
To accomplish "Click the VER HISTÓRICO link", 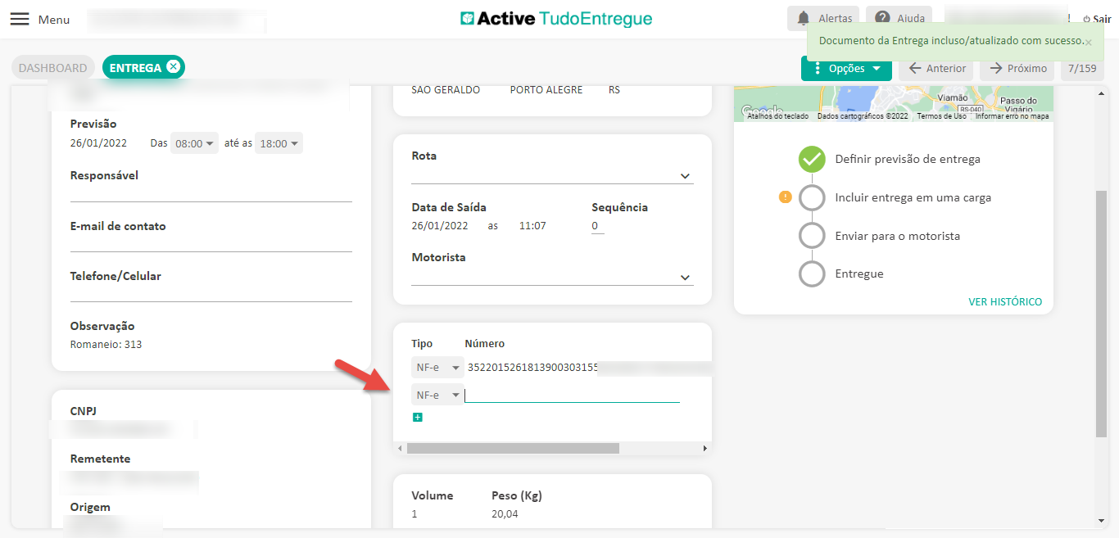I will (1005, 301).
